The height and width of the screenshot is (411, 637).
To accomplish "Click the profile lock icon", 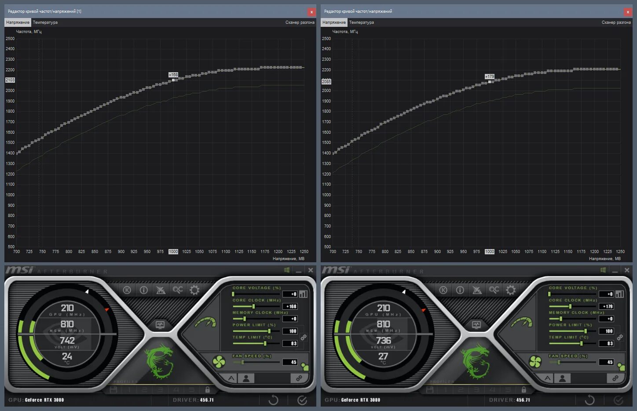I will pos(208,389).
